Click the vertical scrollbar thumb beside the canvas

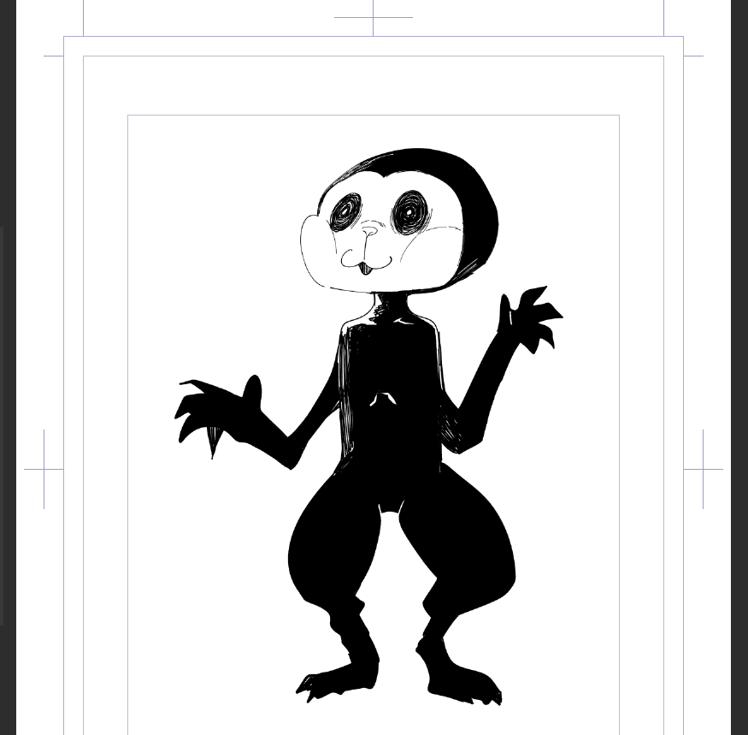pos(2,425)
